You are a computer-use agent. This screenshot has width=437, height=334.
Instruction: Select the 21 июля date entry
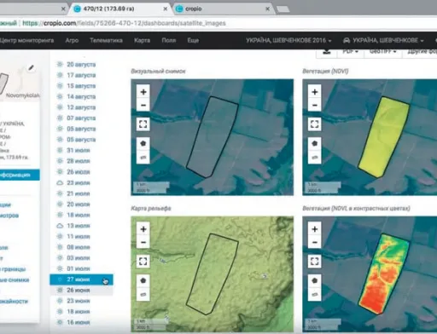tap(79, 193)
